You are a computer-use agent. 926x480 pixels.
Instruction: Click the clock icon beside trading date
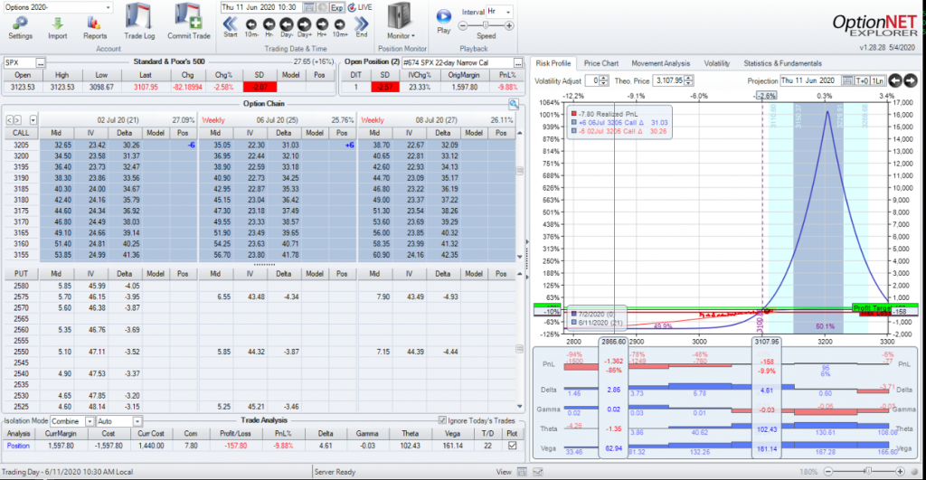click(x=323, y=7)
